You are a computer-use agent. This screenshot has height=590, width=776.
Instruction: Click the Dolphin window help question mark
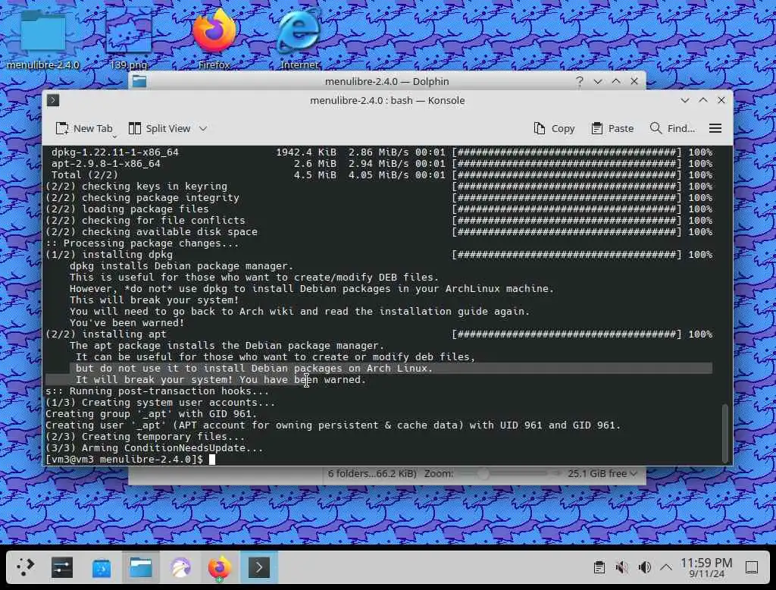pyautogui.click(x=580, y=81)
